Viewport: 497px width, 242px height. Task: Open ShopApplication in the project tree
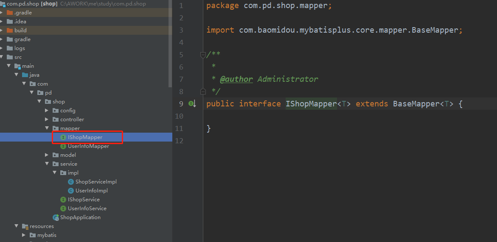click(x=81, y=217)
